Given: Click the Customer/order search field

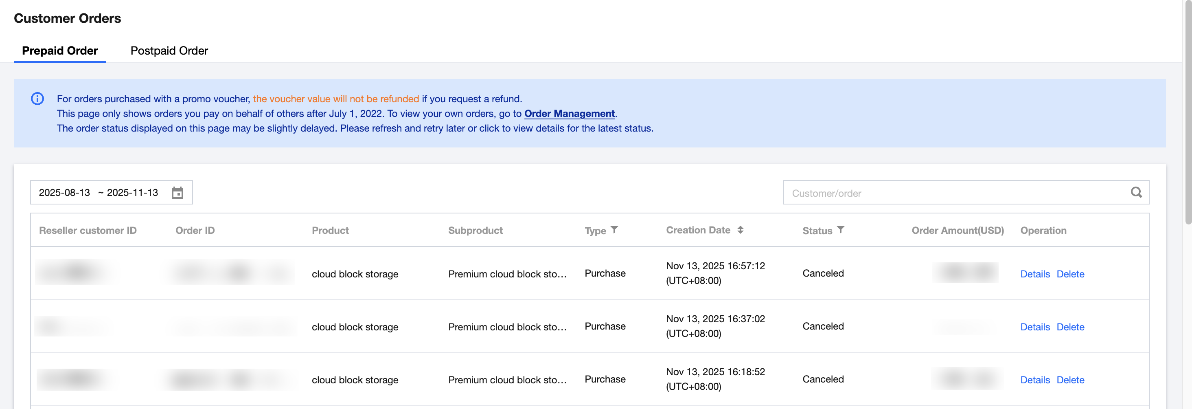Looking at the screenshot, I should 953,193.
